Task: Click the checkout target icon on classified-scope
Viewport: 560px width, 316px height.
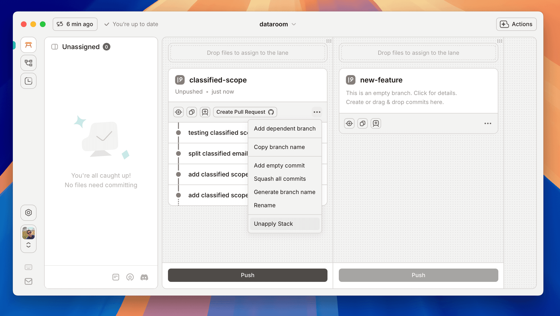Action: (x=178, y=112)
